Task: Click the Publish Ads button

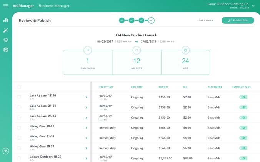Action: 238,20
